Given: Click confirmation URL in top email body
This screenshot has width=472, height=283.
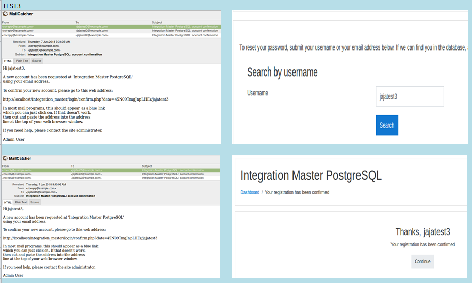Looking at the screenshot, I should (x=86, y=99).
